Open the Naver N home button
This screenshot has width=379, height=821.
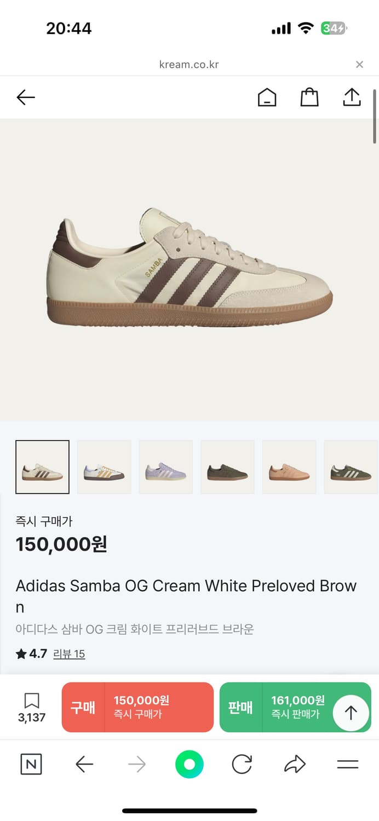click(31, 764)
